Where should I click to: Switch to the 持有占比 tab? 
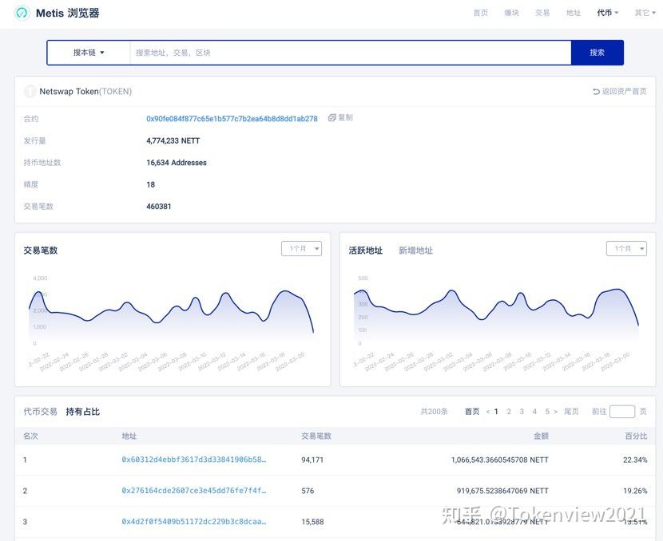[83, 412]
